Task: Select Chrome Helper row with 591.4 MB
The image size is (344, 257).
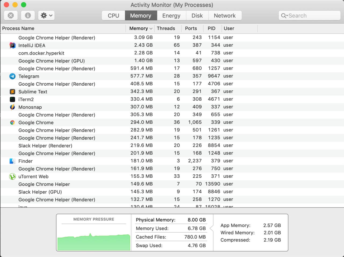Action: (172, 68)
